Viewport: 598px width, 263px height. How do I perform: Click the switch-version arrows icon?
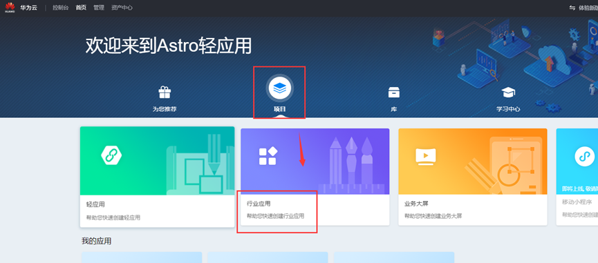[x=572, y=8]
